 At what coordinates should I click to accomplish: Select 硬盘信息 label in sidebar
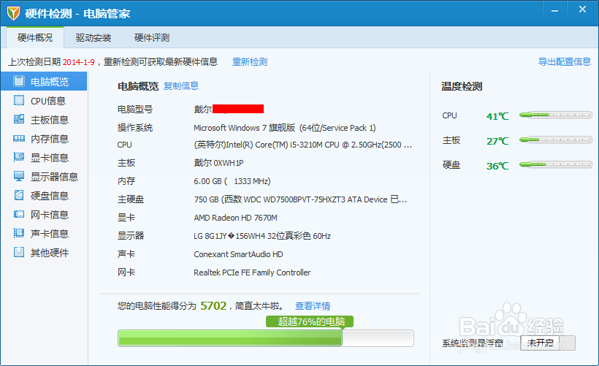(x=50, y=196)
